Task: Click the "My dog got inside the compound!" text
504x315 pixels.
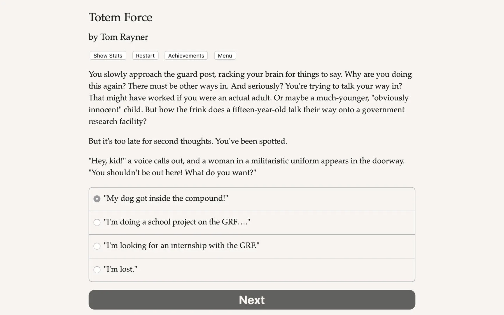Action: 166,198
